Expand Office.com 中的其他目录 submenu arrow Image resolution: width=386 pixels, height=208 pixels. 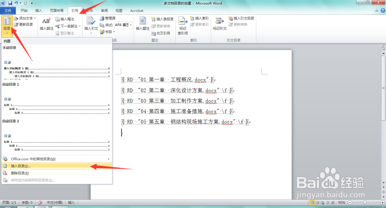coord(108,159)
